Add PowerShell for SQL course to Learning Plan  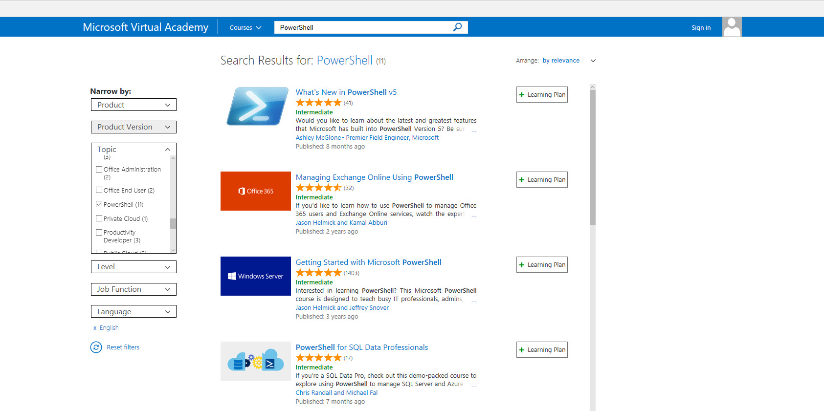(542, 350)
